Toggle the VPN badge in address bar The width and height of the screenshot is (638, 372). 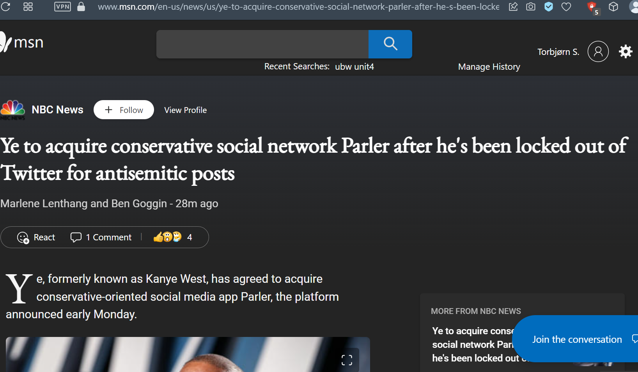click(x=62, y=7)
